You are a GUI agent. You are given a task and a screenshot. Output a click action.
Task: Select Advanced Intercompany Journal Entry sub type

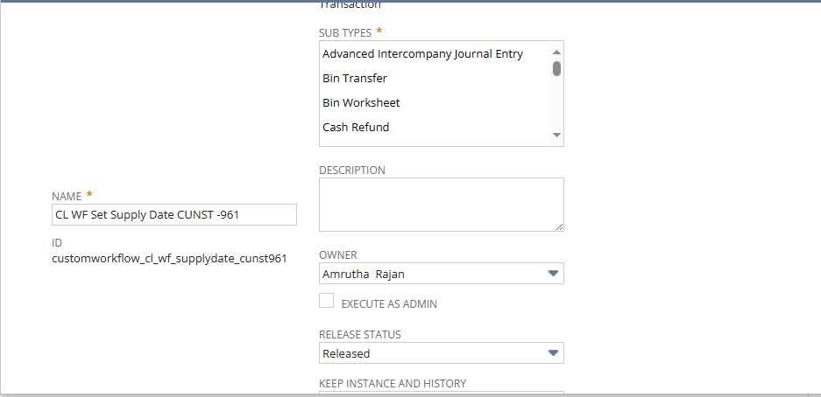click(x=422, y=53)
